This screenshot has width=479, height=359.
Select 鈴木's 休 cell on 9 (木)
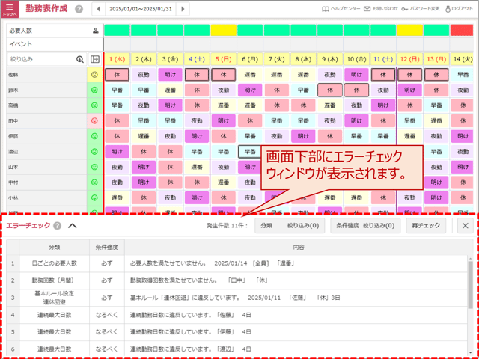pos(330,90)
